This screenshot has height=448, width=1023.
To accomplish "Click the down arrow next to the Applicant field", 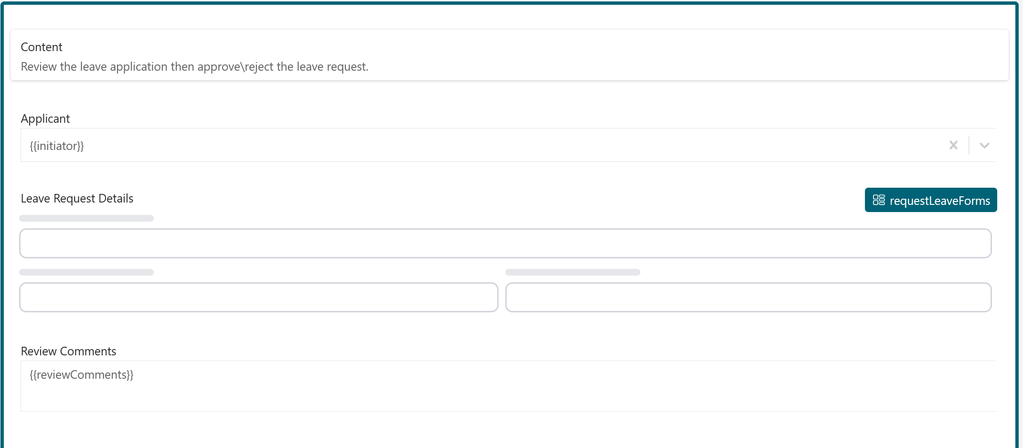I will (x=984, y=145).
